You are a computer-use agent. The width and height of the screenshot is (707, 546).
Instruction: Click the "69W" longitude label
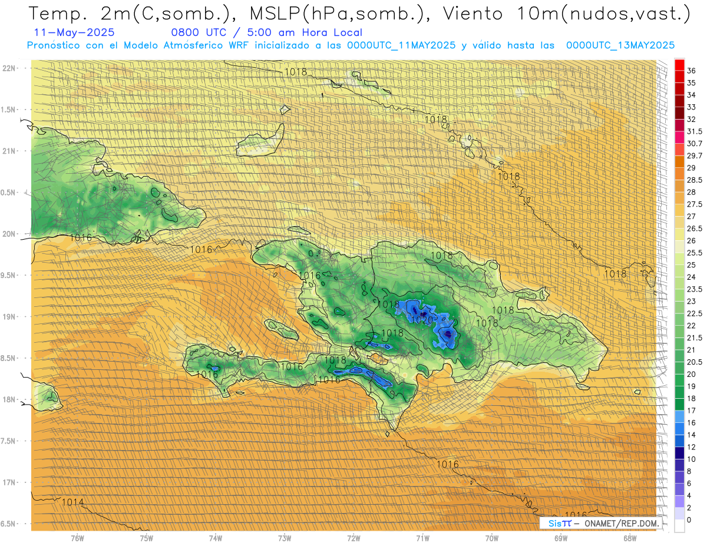click(x=561, y=538)
